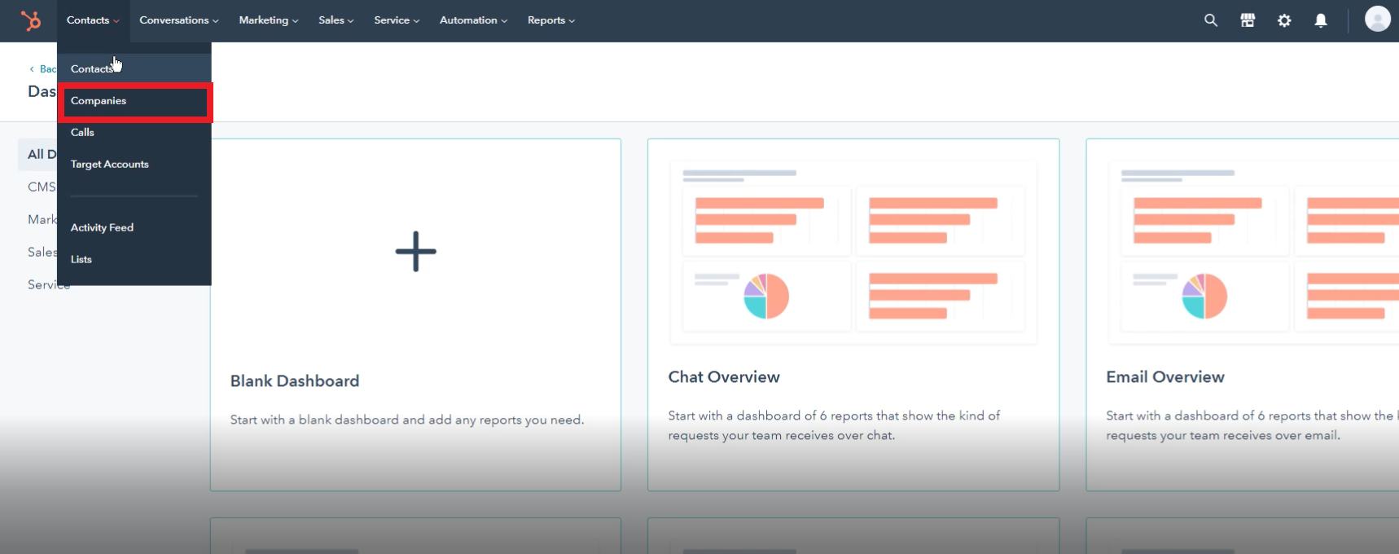1399x554 pixels.
Task: Choose the Chat Overview title
Action: point(724,376)
